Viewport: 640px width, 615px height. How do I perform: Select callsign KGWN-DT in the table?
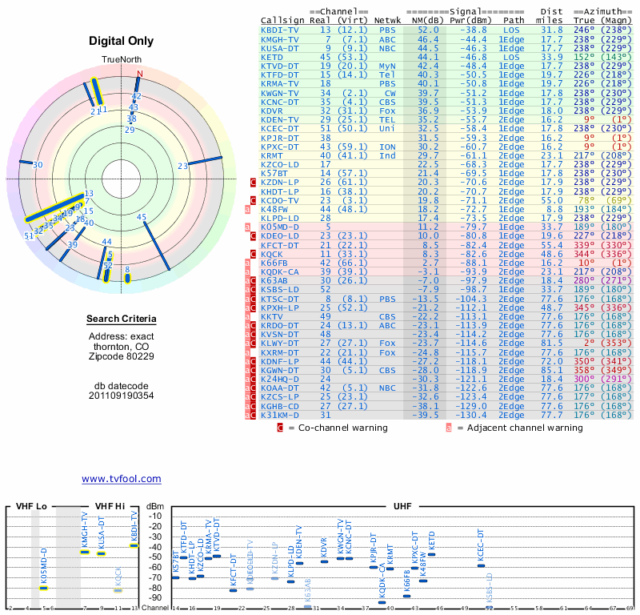click(279, 371)
